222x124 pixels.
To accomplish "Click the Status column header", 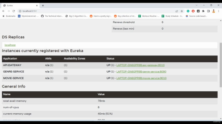I will click(x=110, y=59).
